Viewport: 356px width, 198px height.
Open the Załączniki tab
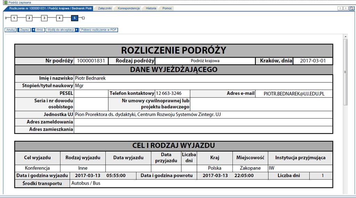105,8
